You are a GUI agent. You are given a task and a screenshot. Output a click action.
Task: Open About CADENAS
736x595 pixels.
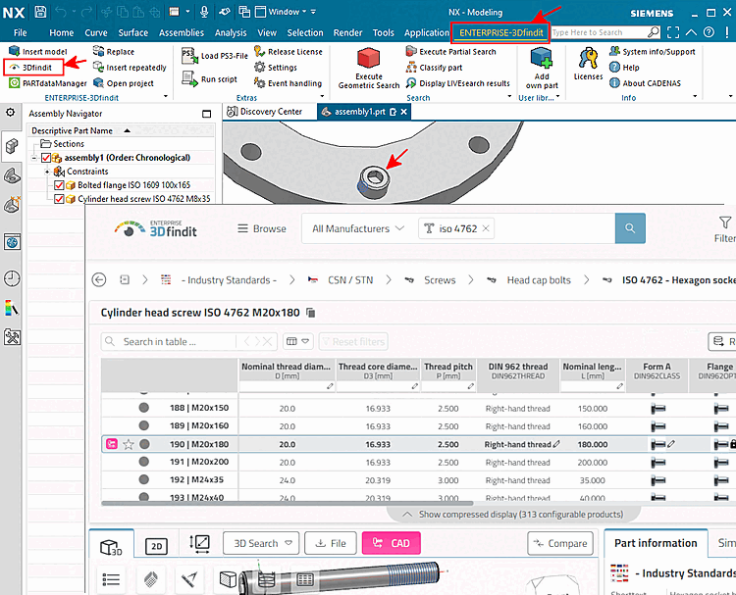(x=645, y=83)
